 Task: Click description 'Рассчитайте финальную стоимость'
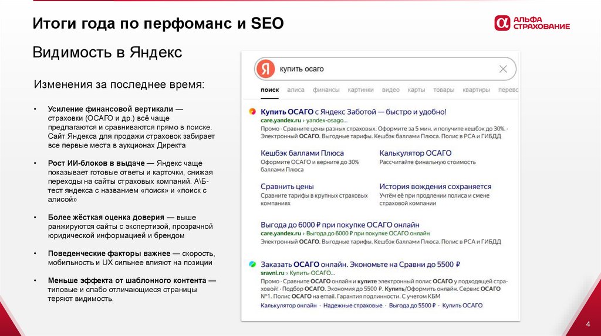tap(427, 162)
